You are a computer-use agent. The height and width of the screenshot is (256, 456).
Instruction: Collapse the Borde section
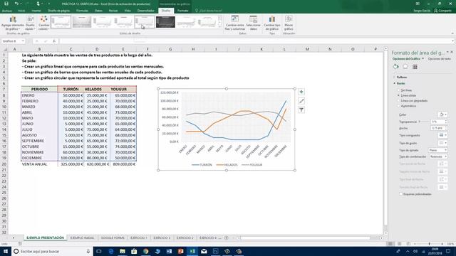[x=400, y=83]
